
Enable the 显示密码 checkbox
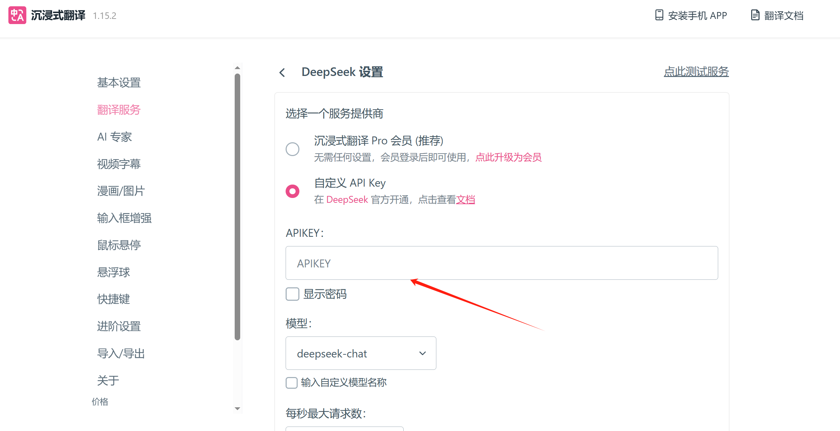(x=293, y=294)
